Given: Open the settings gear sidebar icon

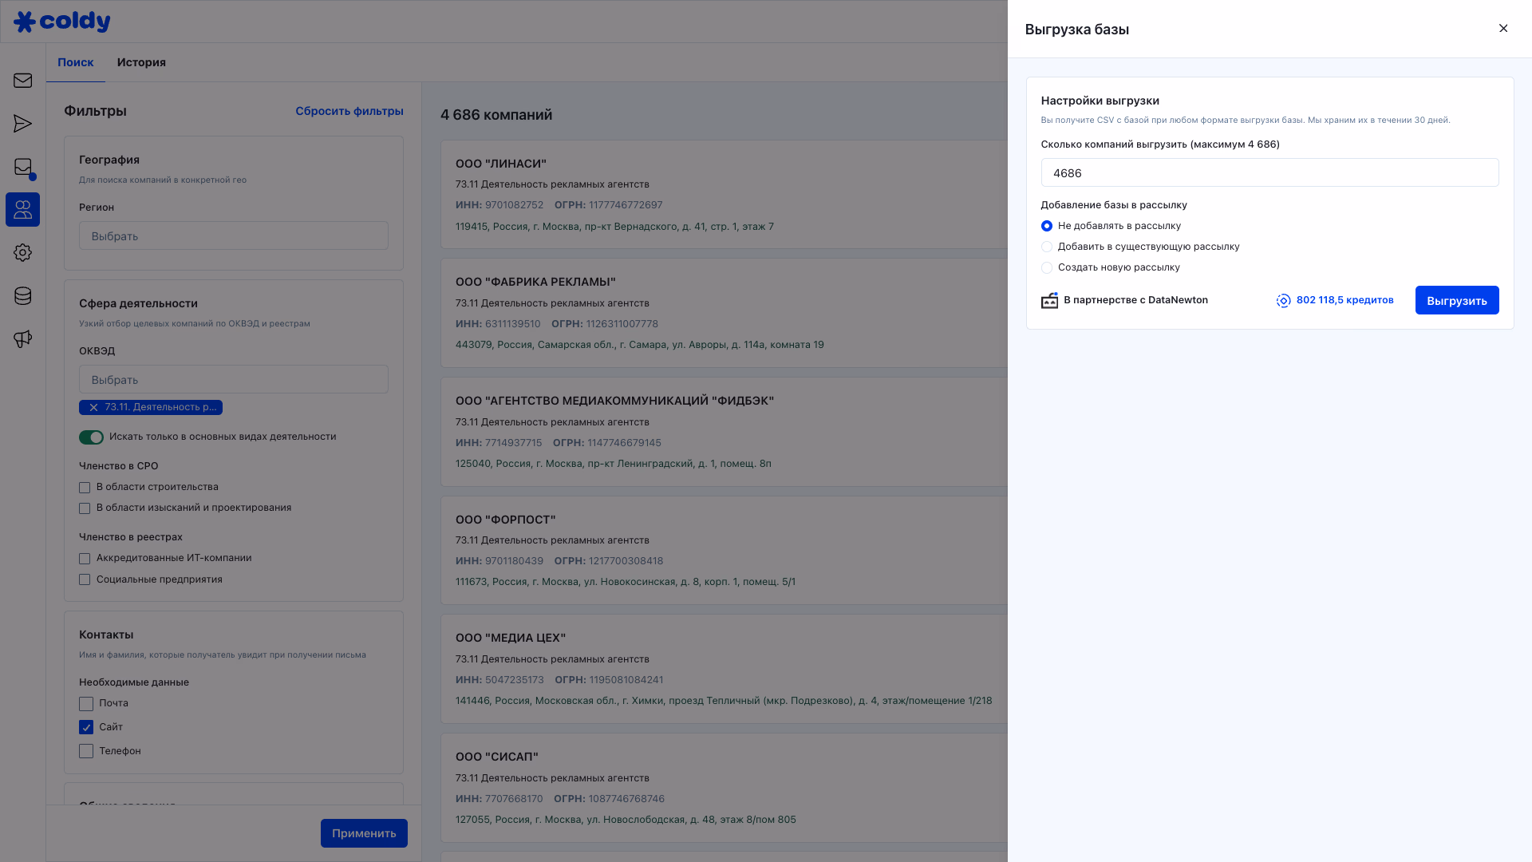Looking at the screenshot, I should 22,253.
